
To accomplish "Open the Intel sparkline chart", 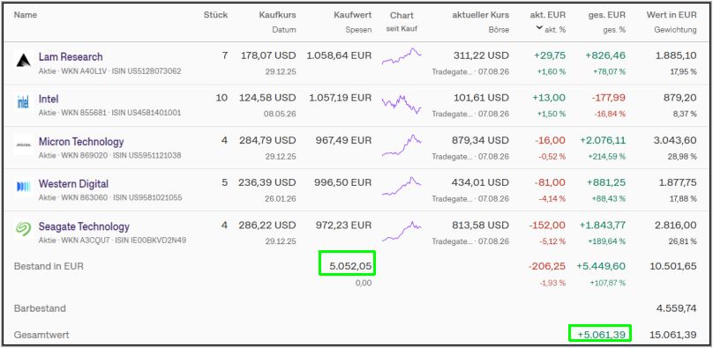I will point(402,104).
